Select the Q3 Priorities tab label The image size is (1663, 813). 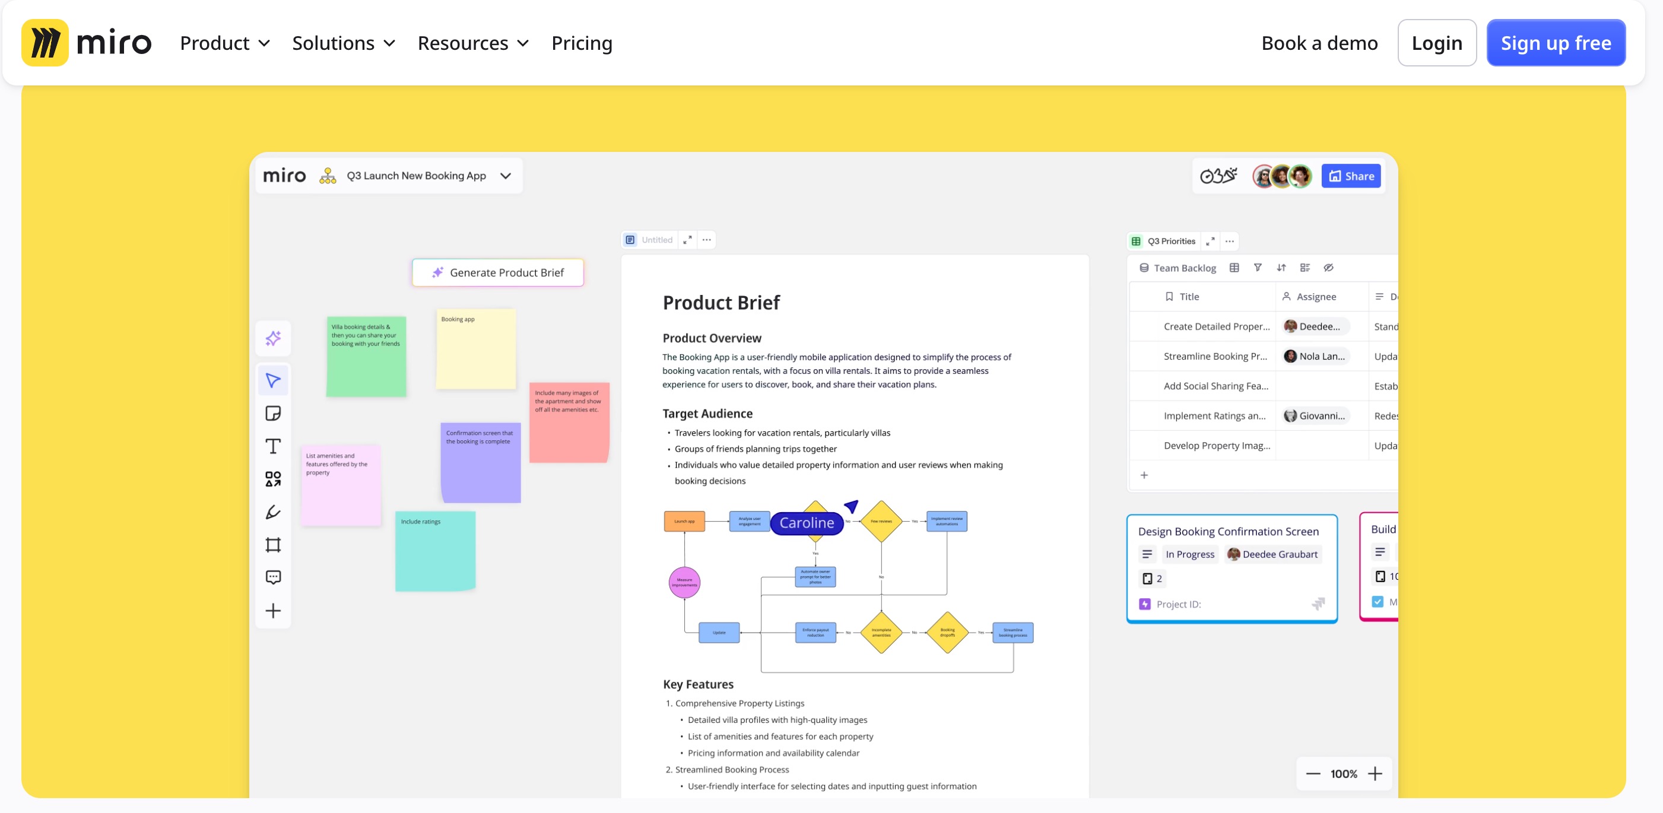[1171, 242]
